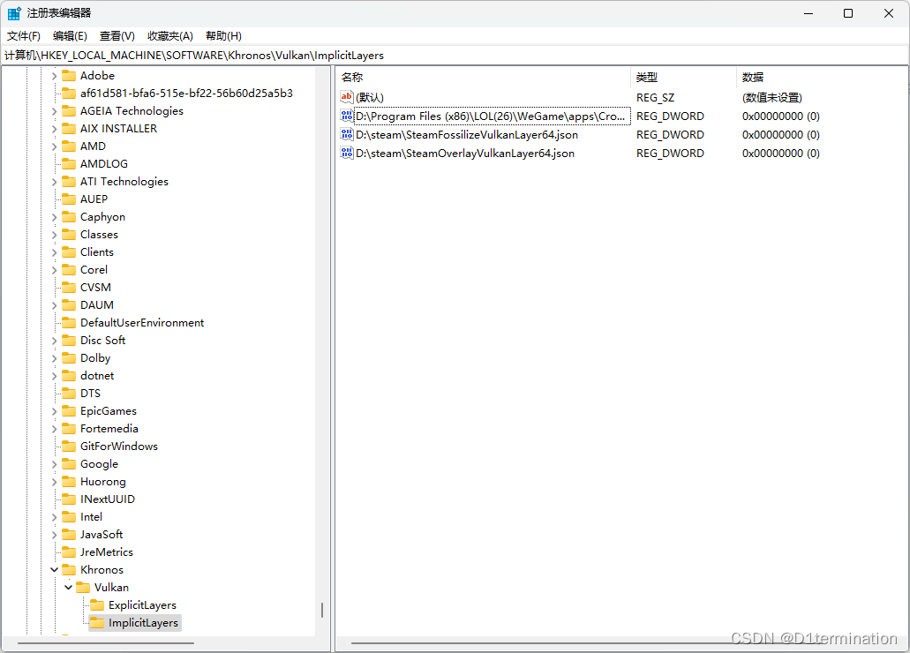Open the 编辑(E) menu
Viewport: 910px width, 653px height.
pyautogui.click(x=70, y=36)
